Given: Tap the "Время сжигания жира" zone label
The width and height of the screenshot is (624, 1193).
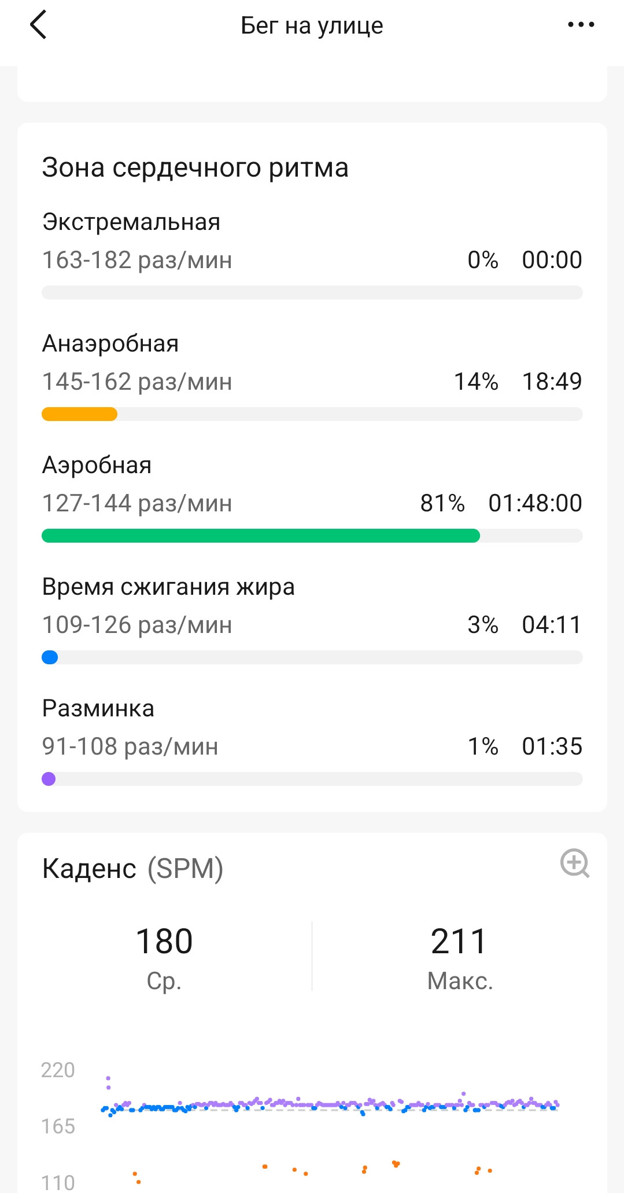Looking at the screenshot, I should point(168,587).
